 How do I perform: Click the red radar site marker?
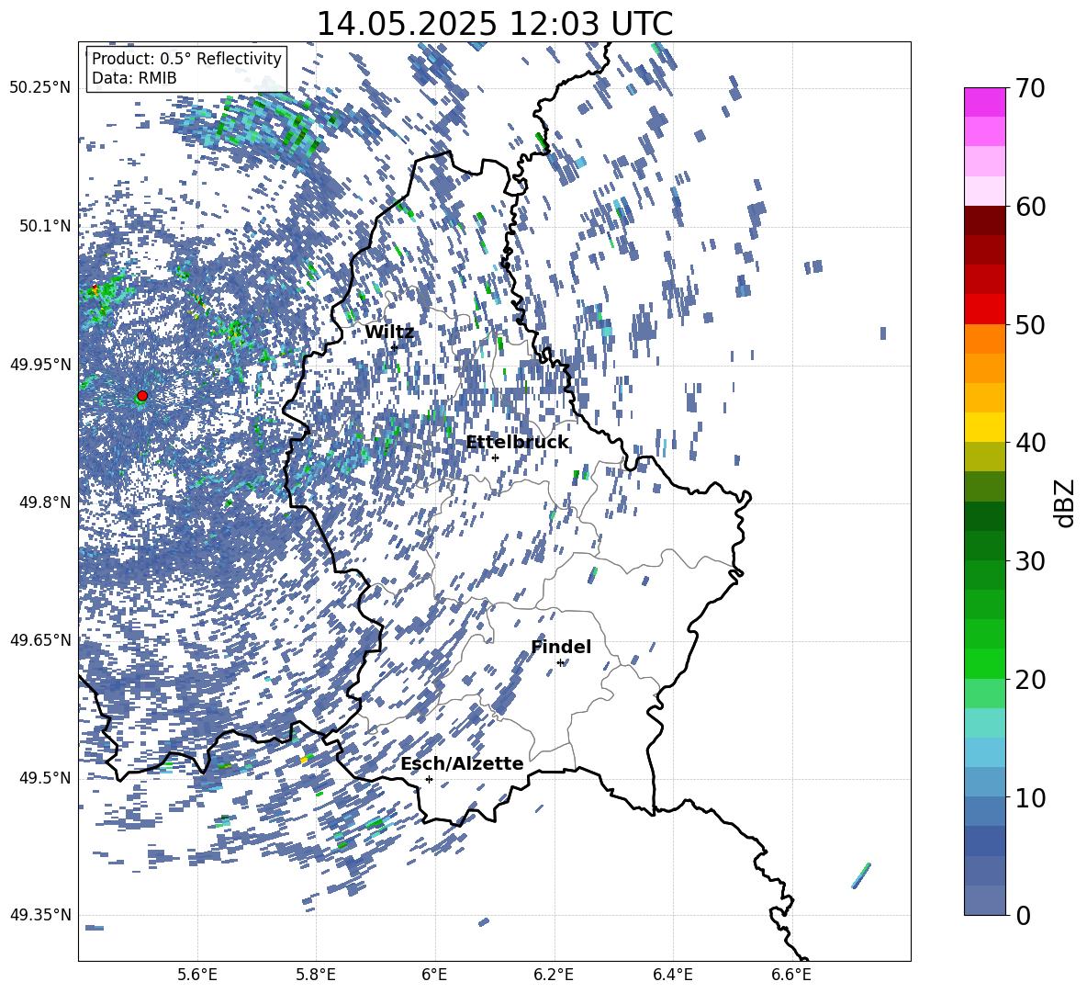(142, 396)
